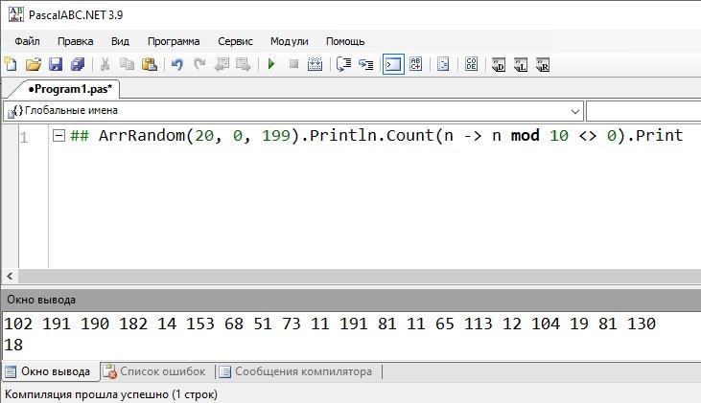Click line number 1 in the gutter

coord(24,137)
